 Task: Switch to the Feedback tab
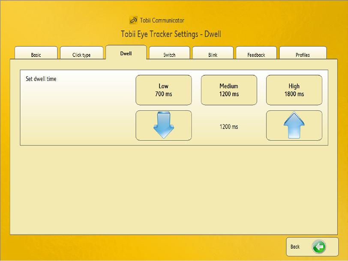256,53
